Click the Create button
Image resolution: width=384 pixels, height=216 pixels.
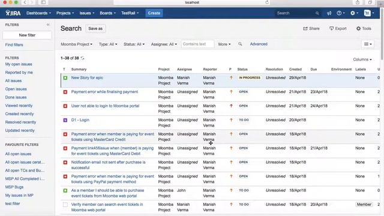154,13
